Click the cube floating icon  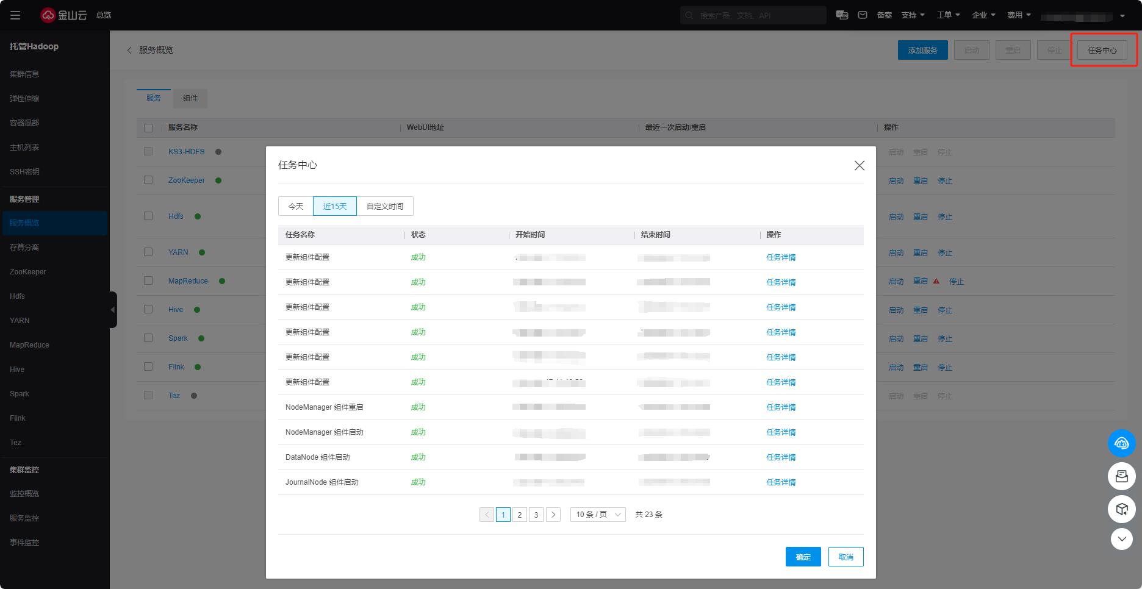coord(1121,509)
